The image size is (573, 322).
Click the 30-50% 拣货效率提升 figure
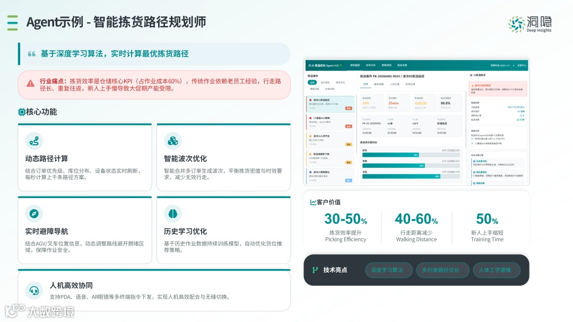click(x=346, y=219)
